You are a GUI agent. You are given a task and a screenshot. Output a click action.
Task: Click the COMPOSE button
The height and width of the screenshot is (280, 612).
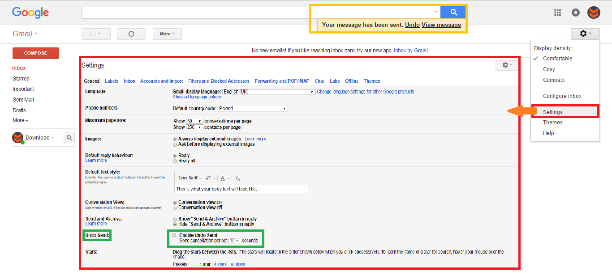pos(36,53)
